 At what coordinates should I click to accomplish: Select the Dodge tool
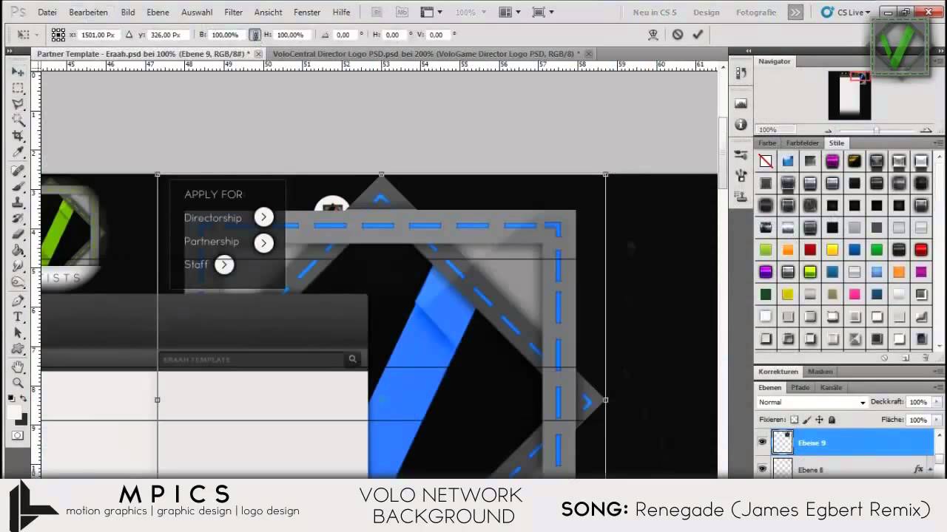tap(18, 283)
